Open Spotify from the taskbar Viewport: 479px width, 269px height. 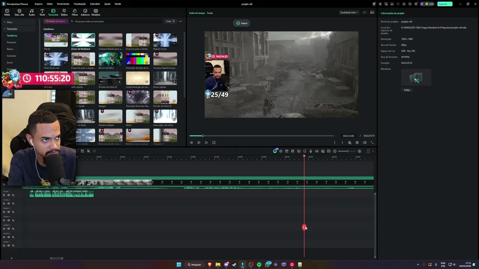click(259, 265)
